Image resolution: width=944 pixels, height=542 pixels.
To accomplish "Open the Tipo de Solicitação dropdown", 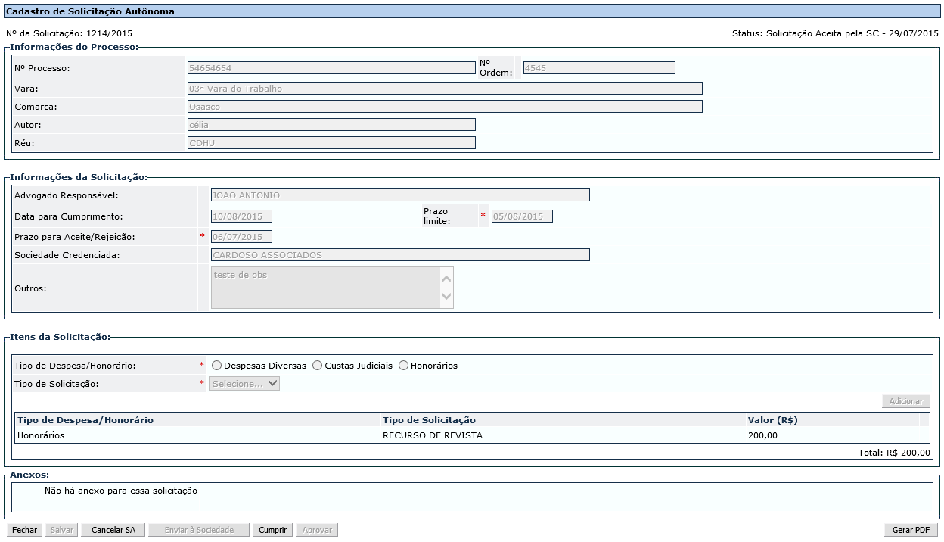I will tap(245, 384).
